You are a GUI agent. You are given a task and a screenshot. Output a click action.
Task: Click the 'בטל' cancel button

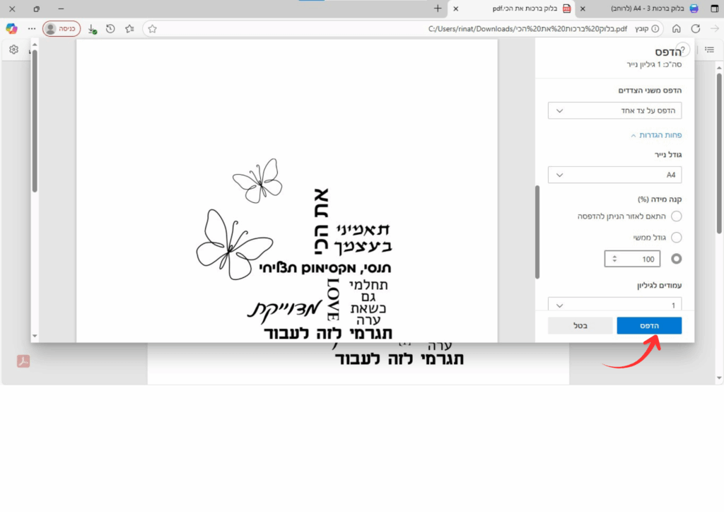(580, 325)
